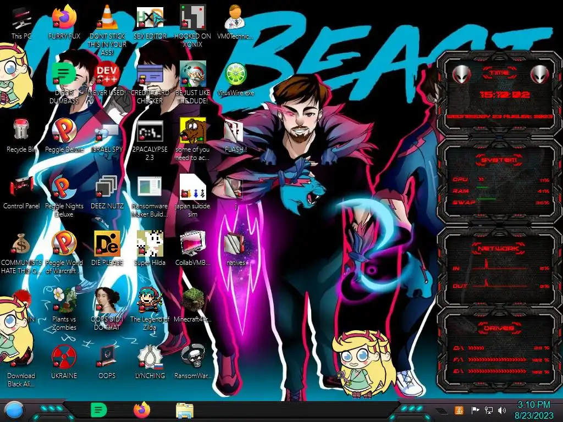Open the Recycle Bin icon
Screen dimensions: 563x422
(x=21, y=136)
